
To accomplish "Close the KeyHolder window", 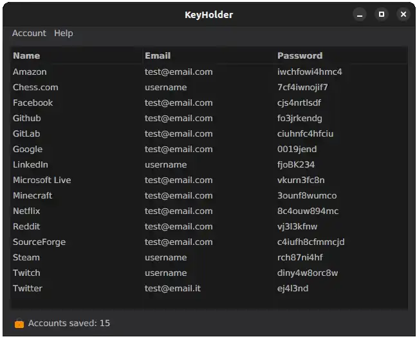I will pos(403,14).
